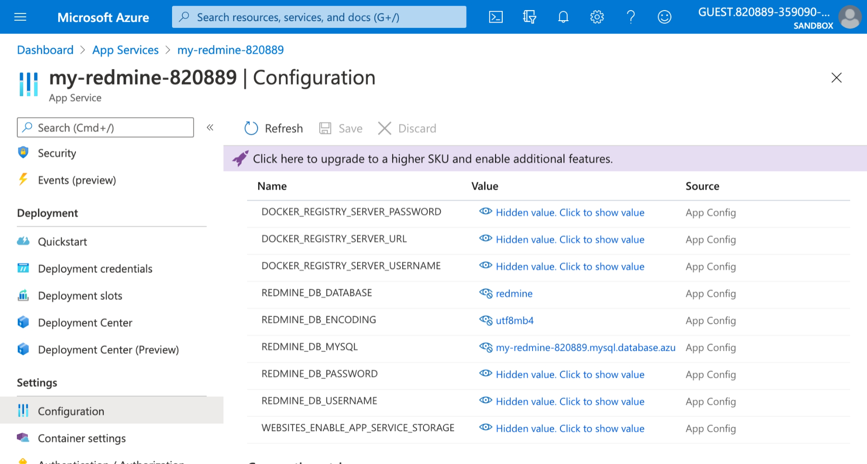Image resolution: width=867 pixels, height=464 pixels.
Task: Open the hamburger portal menu
Action: [x=20, y=16]
